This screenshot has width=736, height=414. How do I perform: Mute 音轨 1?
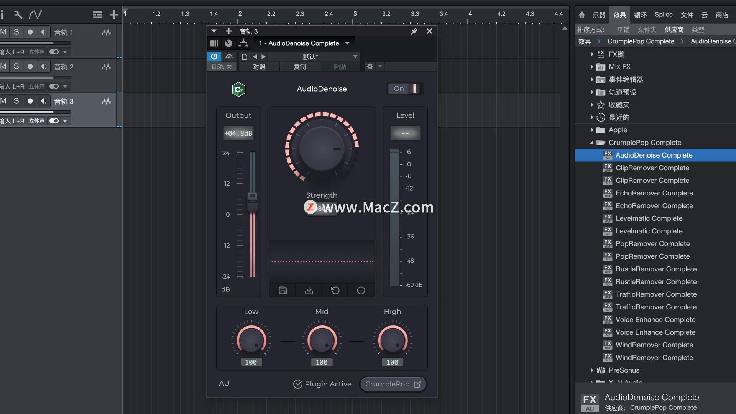[3, 32]
